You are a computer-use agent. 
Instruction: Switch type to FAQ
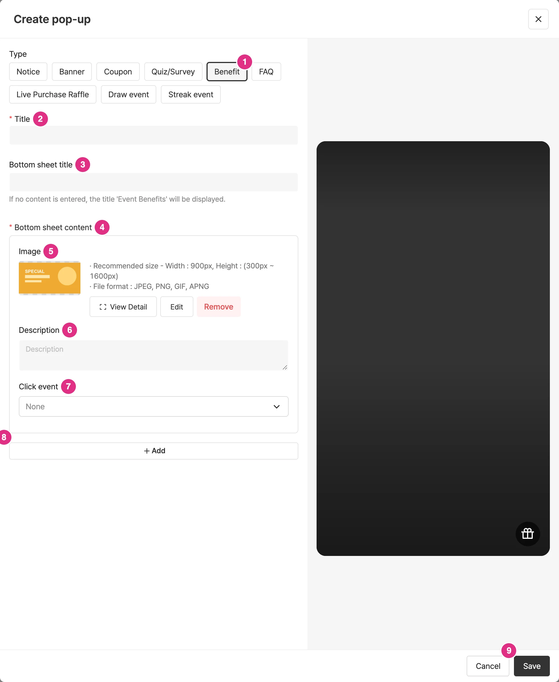[x=266, y=72]
